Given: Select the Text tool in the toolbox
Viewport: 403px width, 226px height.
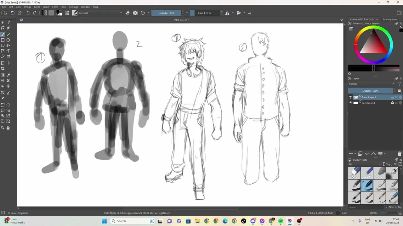Looking at the screenshot, I should click(8, 23).
